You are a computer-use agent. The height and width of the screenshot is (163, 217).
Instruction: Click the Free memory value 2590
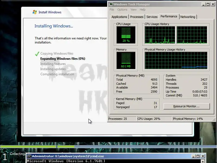(x=154, y=92)
